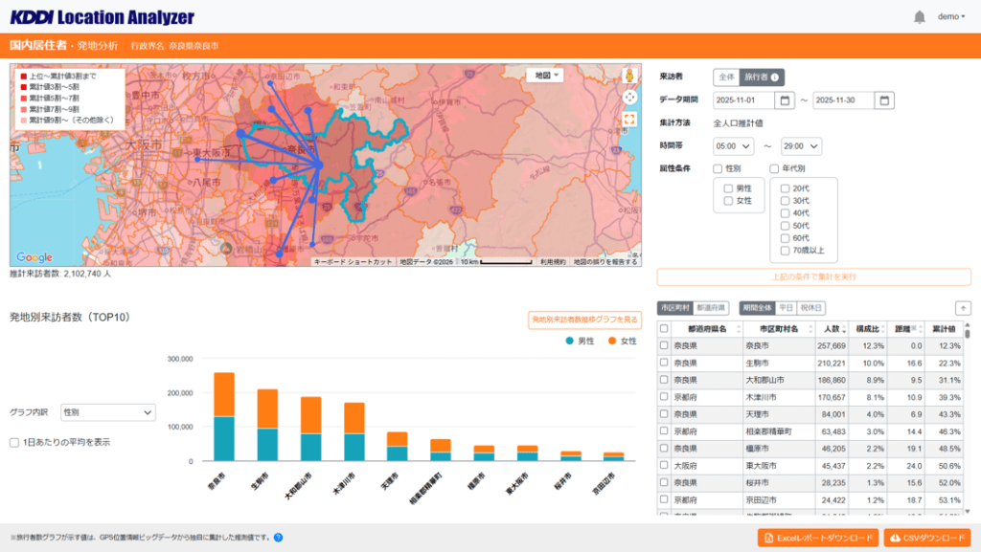Click the map pan/compass control icon
981x552 pixels.
click(x=629, y=97)
